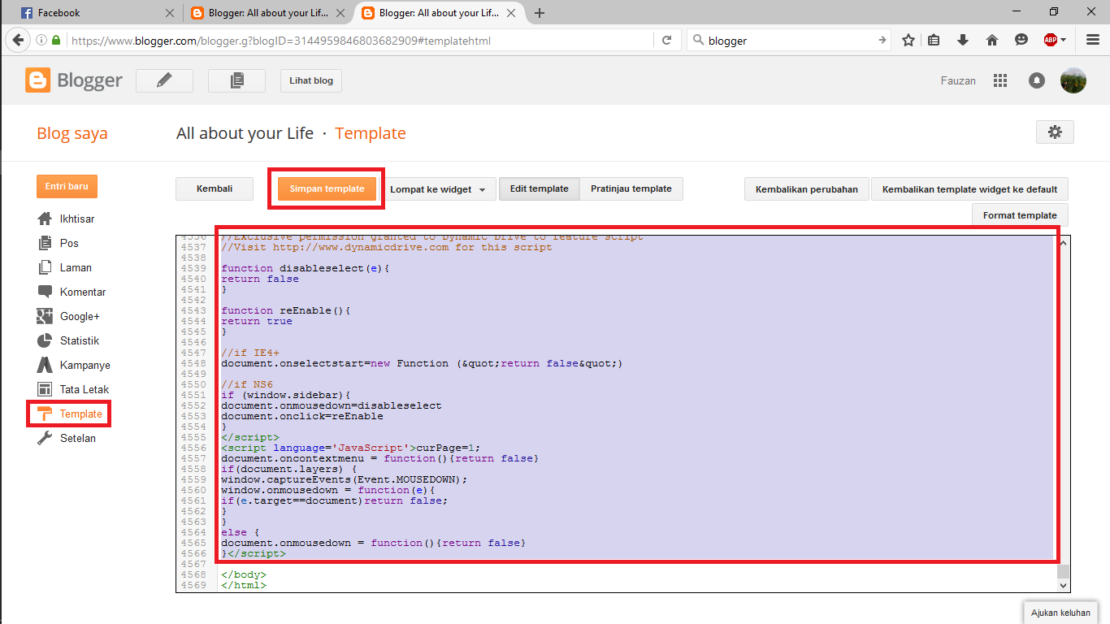Image resolution: width=1110 pixels, height=624 pixels.
Task: Open new post via pencil icon
Action: click(x=164, y=80)
